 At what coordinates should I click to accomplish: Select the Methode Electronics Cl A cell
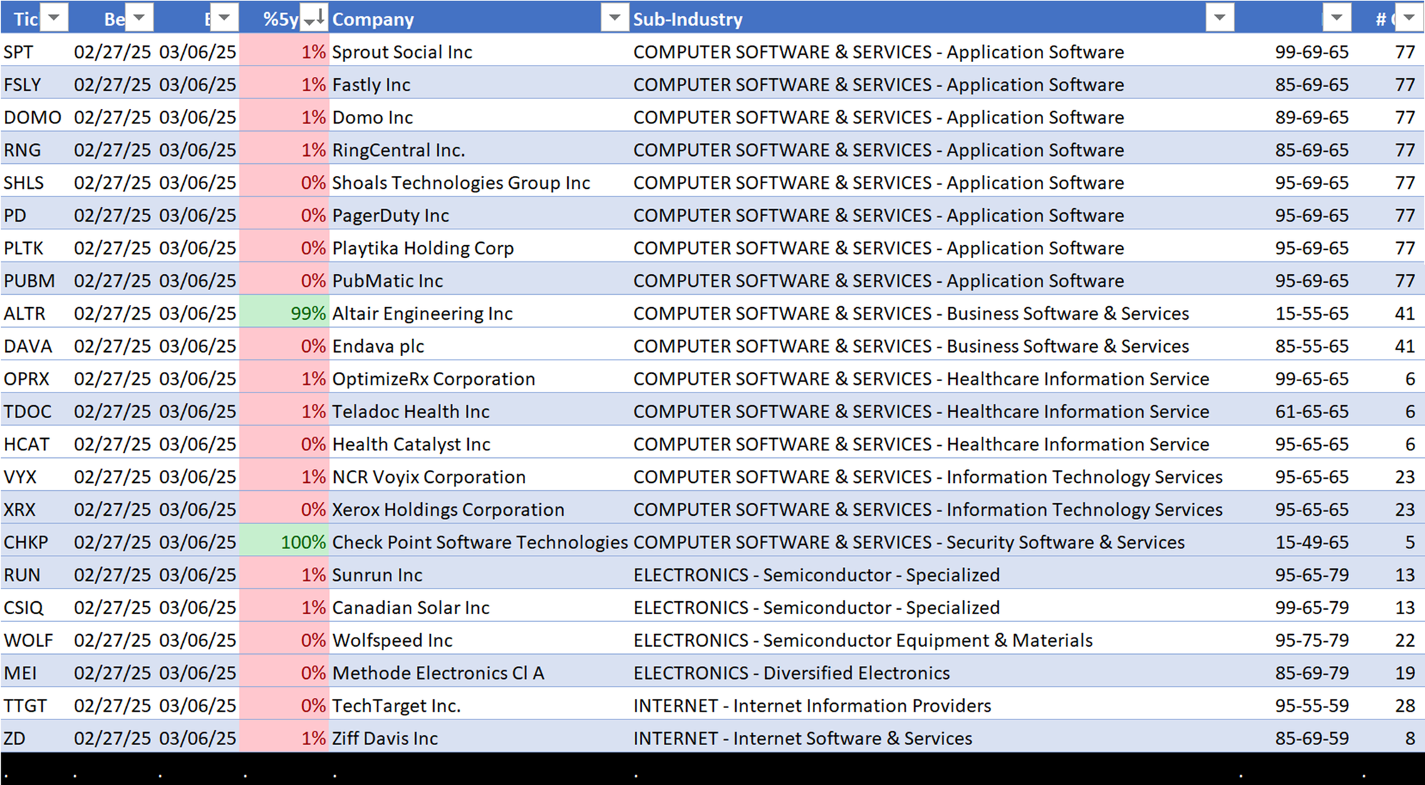tap(437, 673)
